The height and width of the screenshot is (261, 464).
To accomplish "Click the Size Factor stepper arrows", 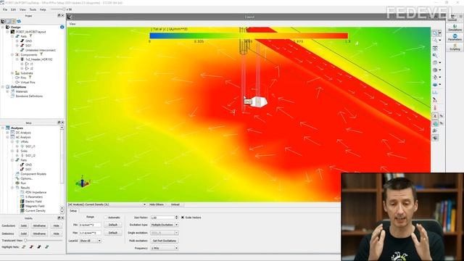I will tap(176, 217).
